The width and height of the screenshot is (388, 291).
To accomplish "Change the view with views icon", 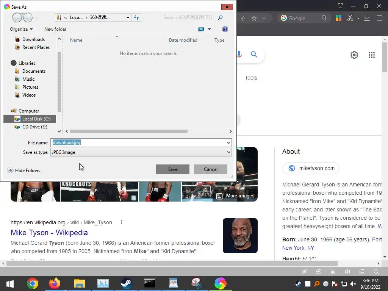I will pyautogui.click(x=201, y=29).
